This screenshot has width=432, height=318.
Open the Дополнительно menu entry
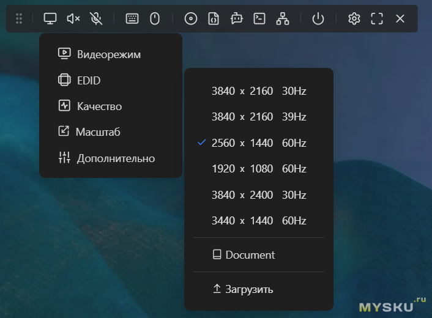(x=115, y=158)
